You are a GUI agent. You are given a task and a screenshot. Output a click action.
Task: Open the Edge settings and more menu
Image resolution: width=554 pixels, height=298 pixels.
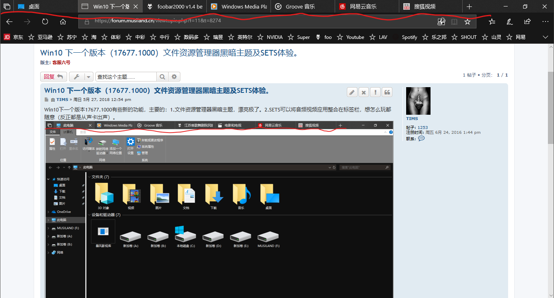tap(545, 21)
